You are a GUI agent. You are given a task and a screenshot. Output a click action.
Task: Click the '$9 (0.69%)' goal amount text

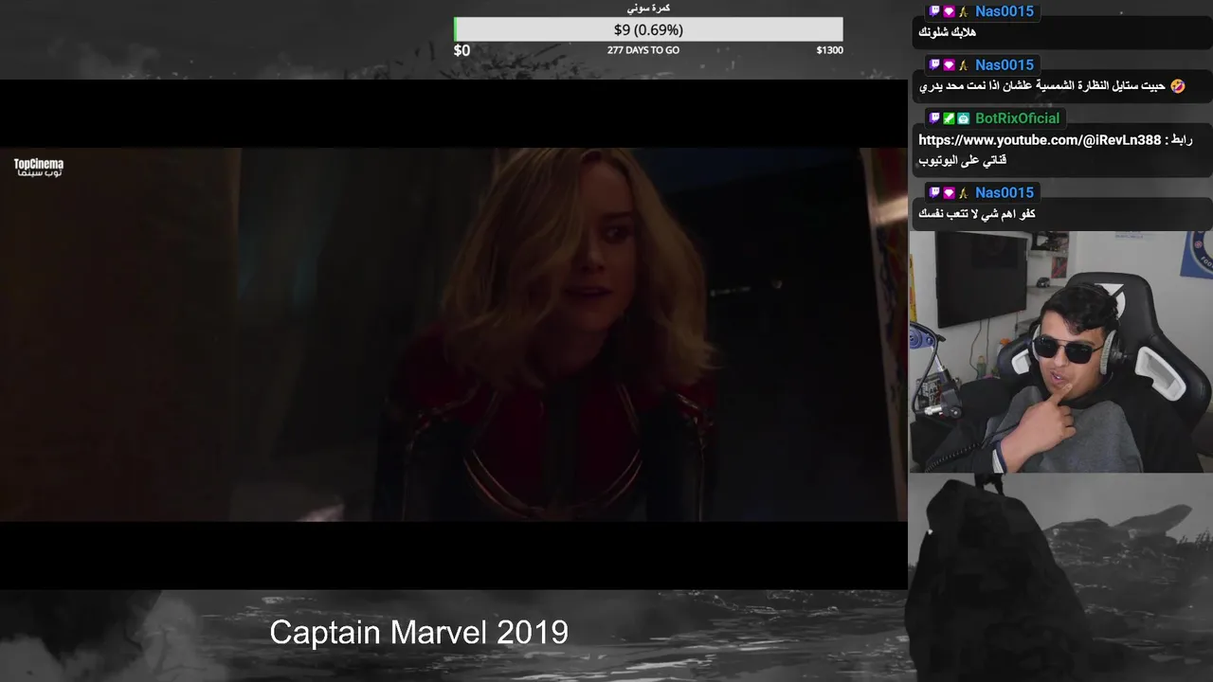[x=648, y=30]
